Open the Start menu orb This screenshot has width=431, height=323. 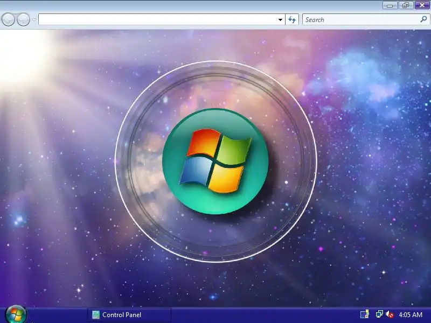coord(16,314)
